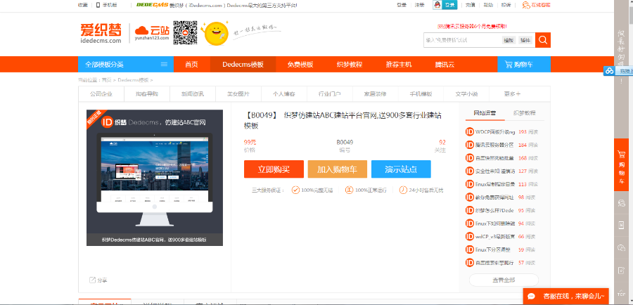Image resolution: width=633 pixels, height=305 pixels.
Task: Switch to the 网站运营 sidebar tab
Action: click(x=485, y=113)
